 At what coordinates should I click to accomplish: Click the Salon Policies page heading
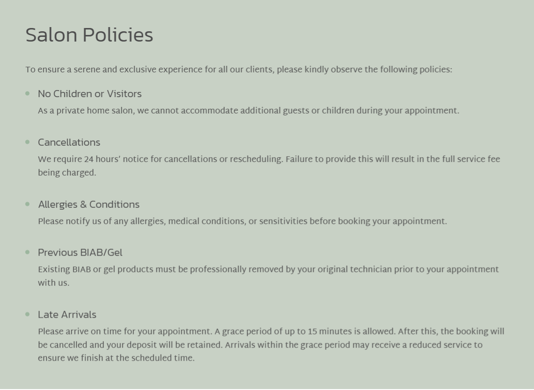[89, 35]
